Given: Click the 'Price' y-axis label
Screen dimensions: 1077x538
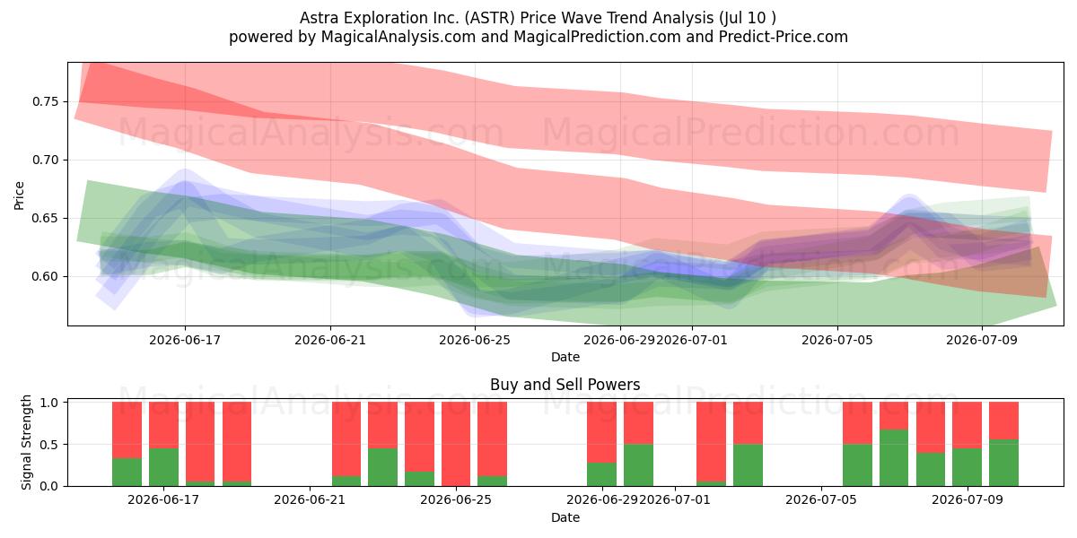Looking at the screenshot, I should 20,195.
